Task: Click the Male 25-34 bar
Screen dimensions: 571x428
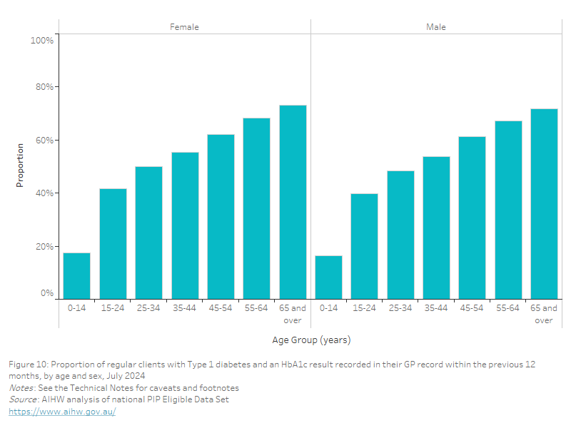Action: tap(400, 235)
